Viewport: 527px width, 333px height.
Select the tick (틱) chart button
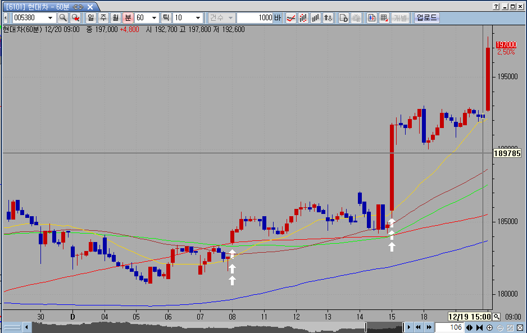click(166, 17)
